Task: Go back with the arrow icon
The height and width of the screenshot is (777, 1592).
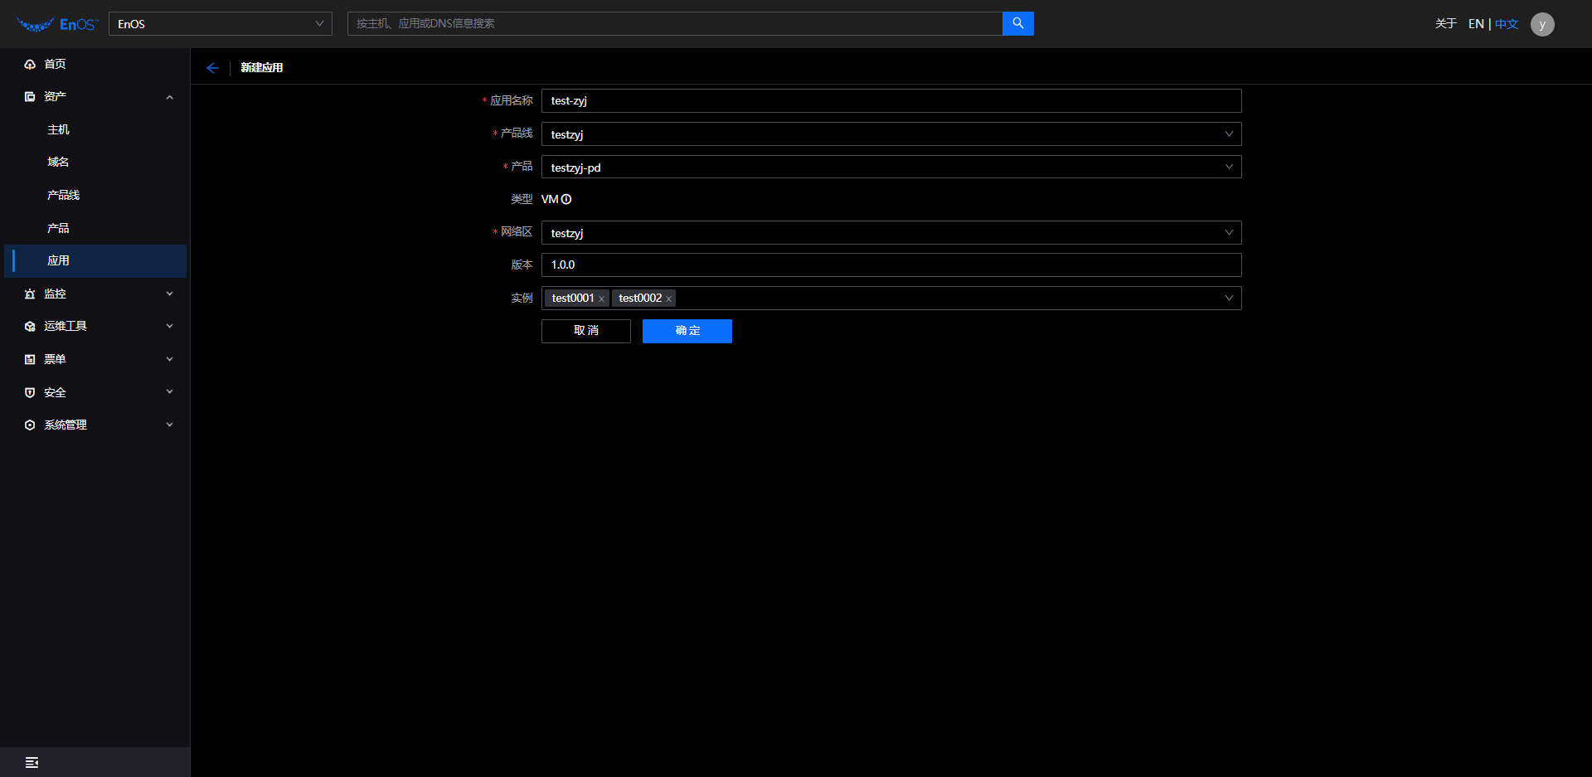Action: (x=212, y=68)
